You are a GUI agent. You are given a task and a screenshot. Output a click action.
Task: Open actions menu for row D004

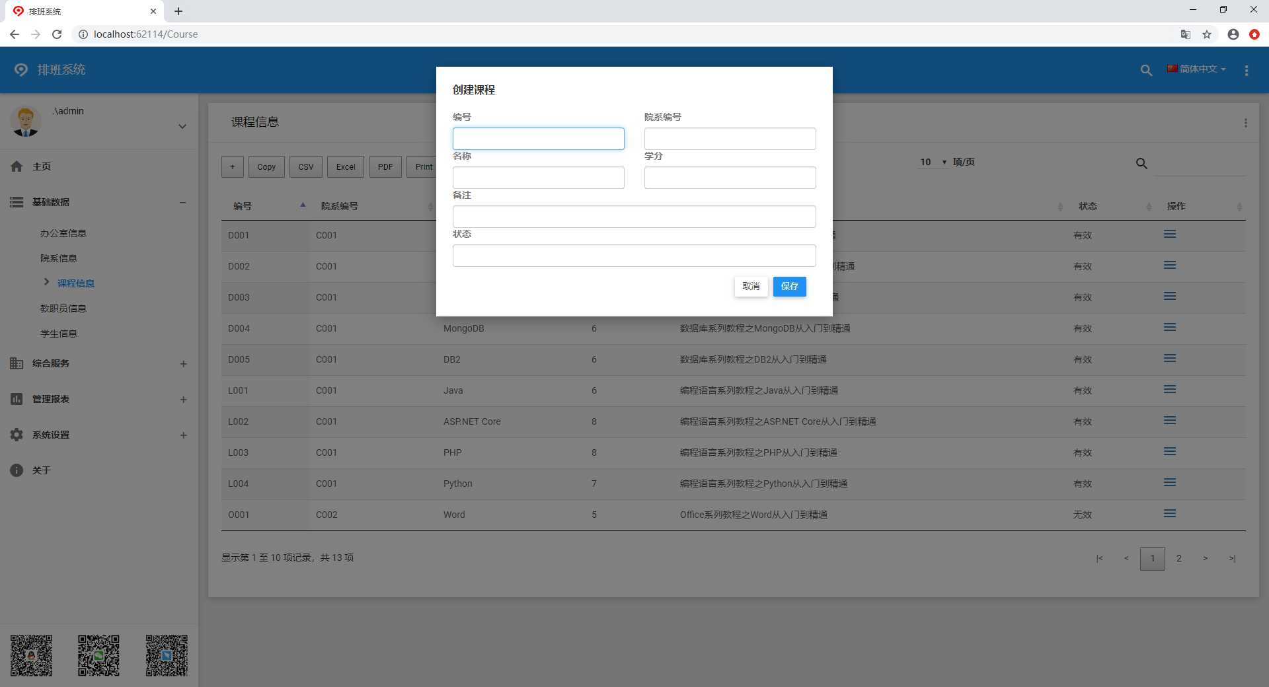point(1170,328)
